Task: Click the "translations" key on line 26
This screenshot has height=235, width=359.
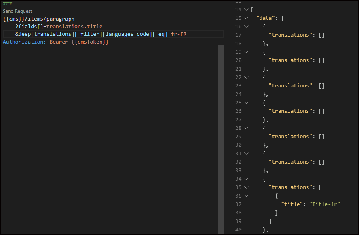Action: tap(290, 111)
